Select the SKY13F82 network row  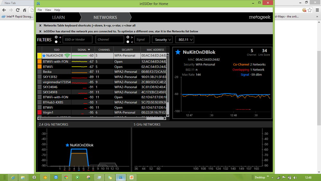click(x=102, y=77)
